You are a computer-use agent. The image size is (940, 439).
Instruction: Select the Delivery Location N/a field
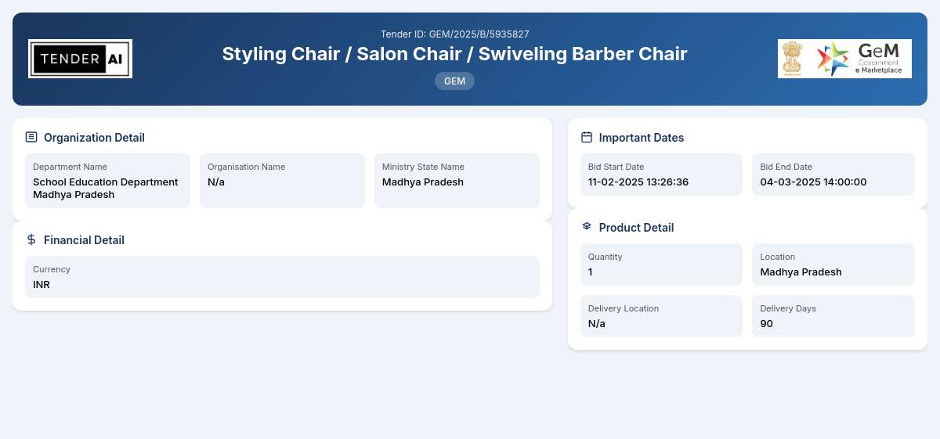tap(661, 316)
